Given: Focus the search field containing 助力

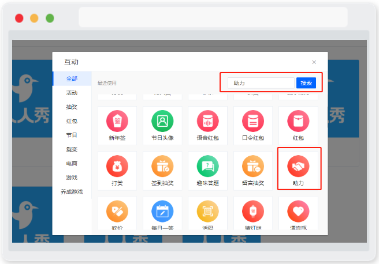Looking at the screenshot, I should 261,83.
